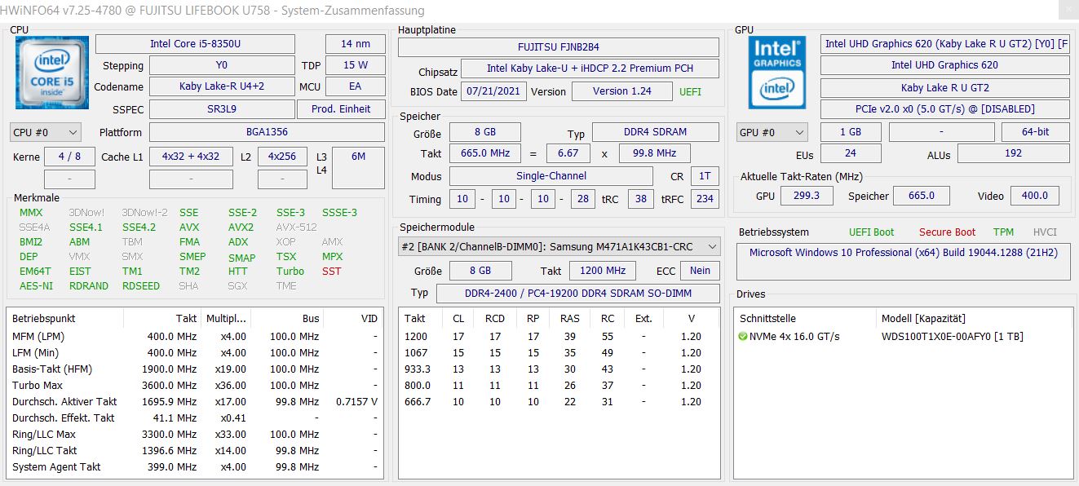Screen dimensions: 1079x486
Task: Click the red Secure Boot label
Action: [x=947, y=232]
